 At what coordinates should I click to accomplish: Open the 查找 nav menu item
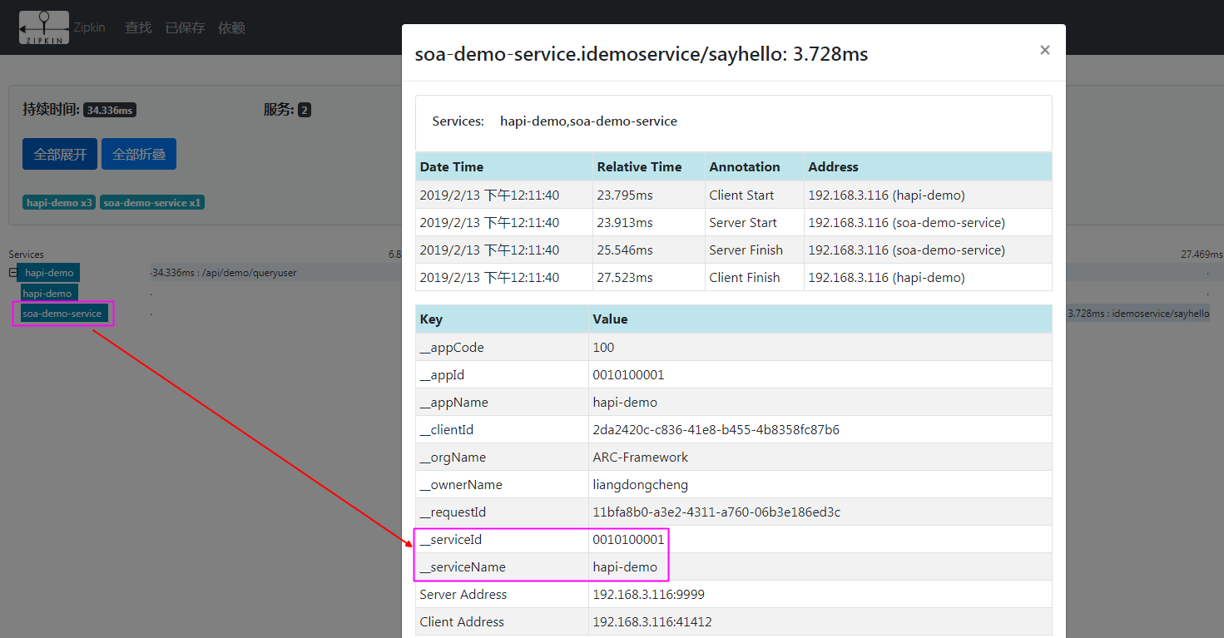138,27
